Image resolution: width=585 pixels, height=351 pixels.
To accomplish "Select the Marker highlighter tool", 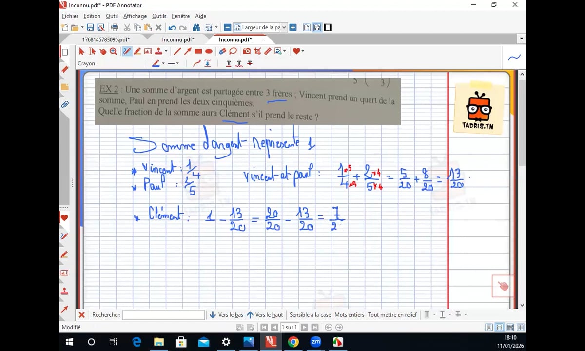I will 137,51.
